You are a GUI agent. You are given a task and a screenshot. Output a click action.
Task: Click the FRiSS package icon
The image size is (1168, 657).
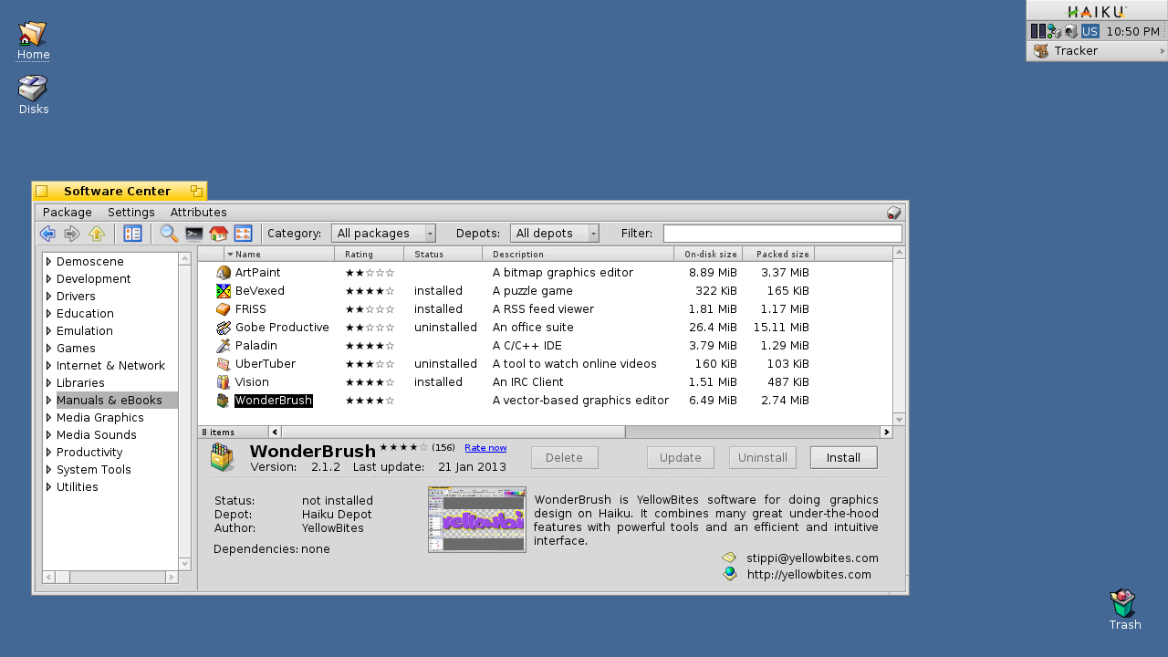click(x=224, y=309)
